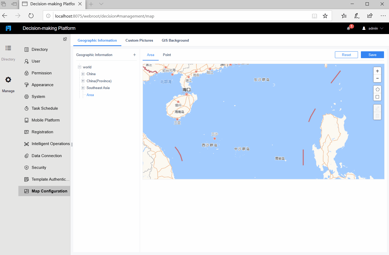Collapse the world tree node
Image resolution: width=389 pixels, height=255 pixels.
click(79, 67)
